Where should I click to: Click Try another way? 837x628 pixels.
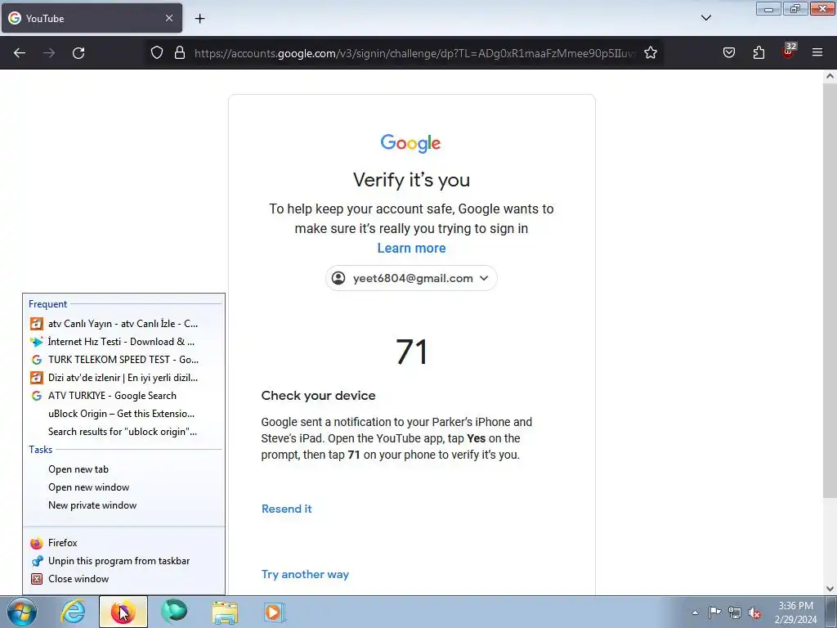[305, 575]
